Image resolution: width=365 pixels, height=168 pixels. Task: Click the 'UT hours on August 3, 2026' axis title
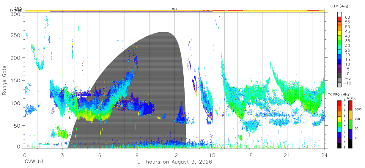point(174,162)
